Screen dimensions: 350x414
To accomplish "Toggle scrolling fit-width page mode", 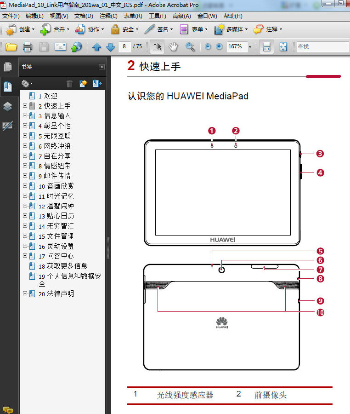I will pos(266,47).
